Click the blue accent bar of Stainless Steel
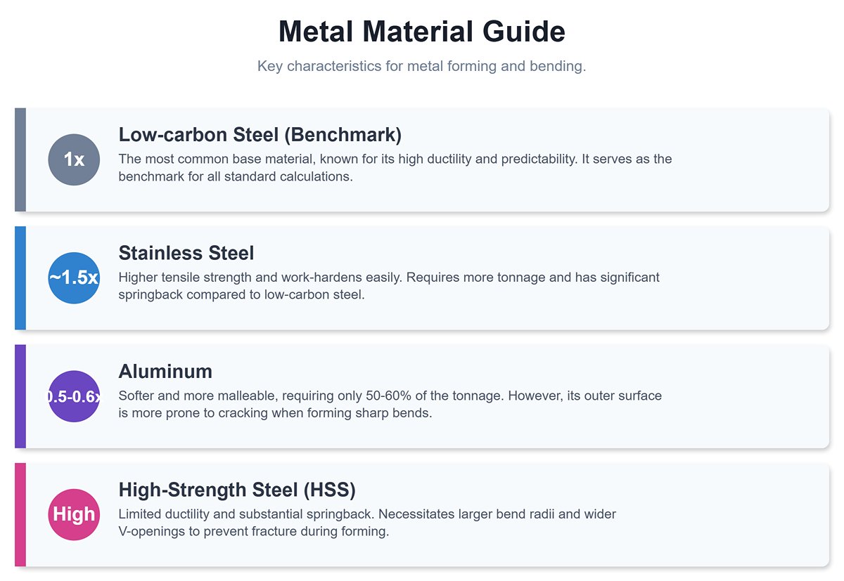844x581 pixels. tap(20, 278)
